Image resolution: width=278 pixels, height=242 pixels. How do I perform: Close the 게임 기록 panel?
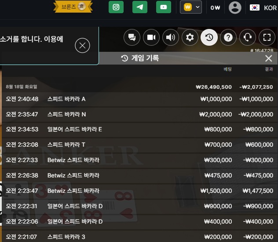pyautogui.click(x=269, y=58)
